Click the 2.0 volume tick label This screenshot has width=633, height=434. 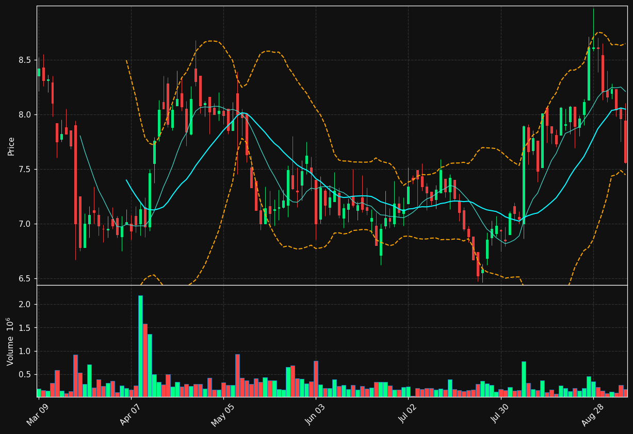[26, 305]
